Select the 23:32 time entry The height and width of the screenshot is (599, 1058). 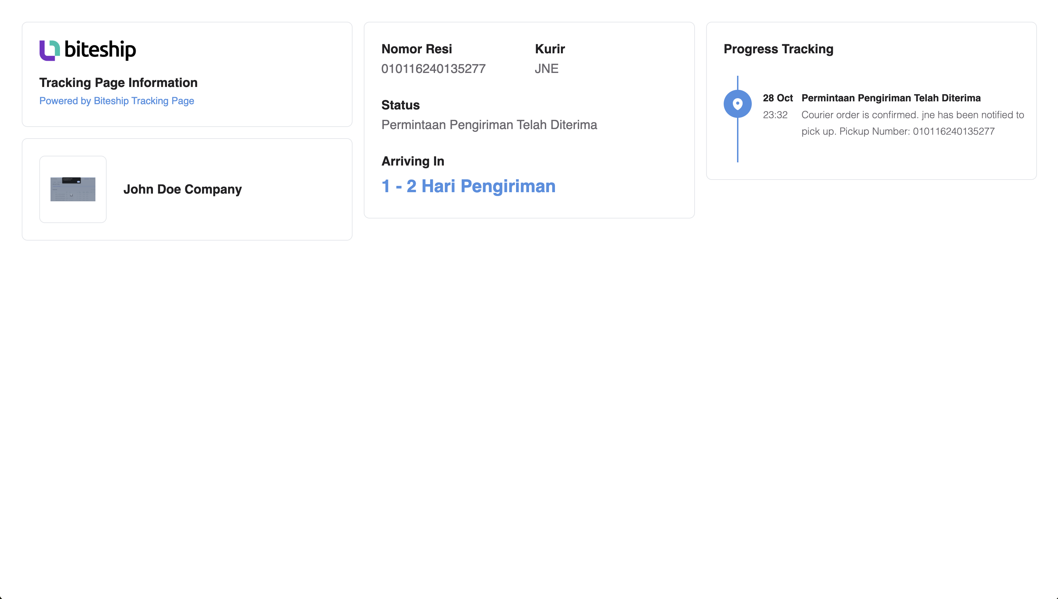pos(775,115)
